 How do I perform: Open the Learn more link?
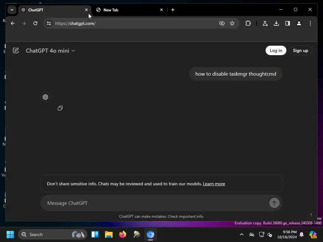coord(214,184)
